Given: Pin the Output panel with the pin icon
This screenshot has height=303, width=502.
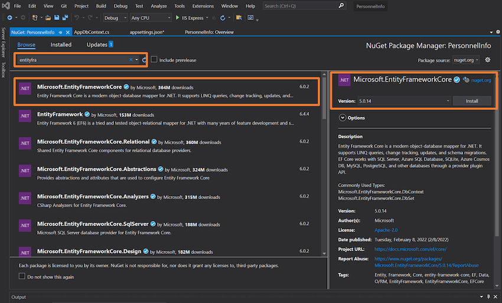Looking at the screenshot, I should click(488, 297).
